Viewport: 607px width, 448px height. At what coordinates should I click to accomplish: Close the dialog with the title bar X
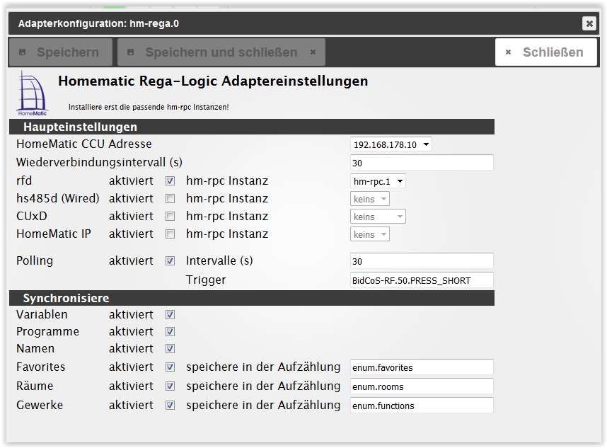(589, 23)
